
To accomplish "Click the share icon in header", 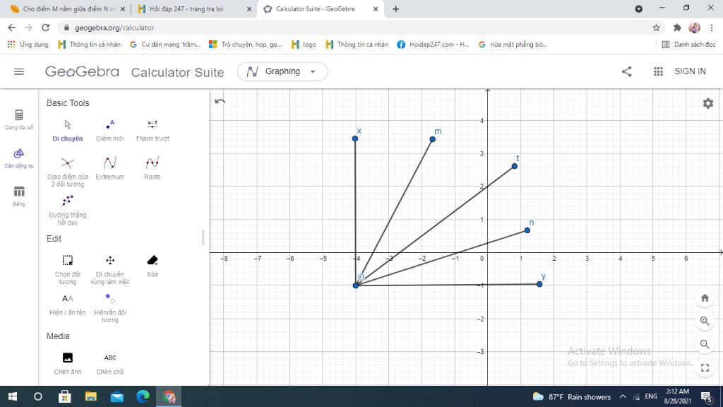I will coord(626,71).
